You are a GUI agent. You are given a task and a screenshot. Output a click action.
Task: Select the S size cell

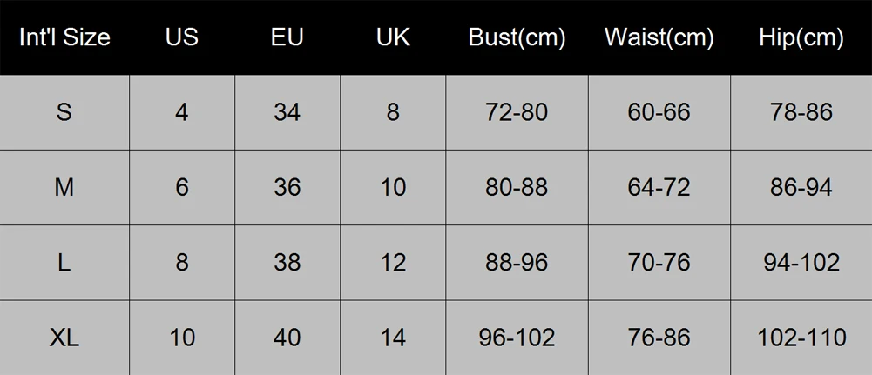point(64,112)
